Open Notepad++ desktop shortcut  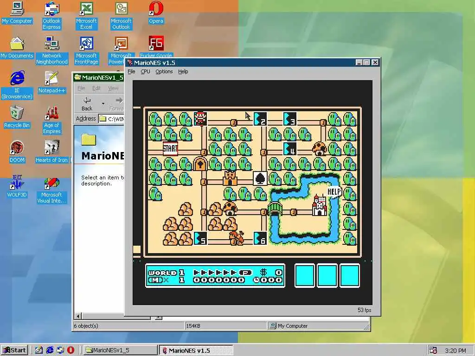(52, 82)
